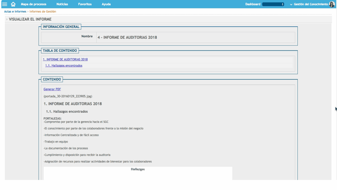Go to the home page icon
Viewport: 337px width, 190px height.
pos(13,4)
